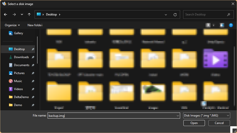
Task: Open the recent locations chevron
Action: pos(22,14)
